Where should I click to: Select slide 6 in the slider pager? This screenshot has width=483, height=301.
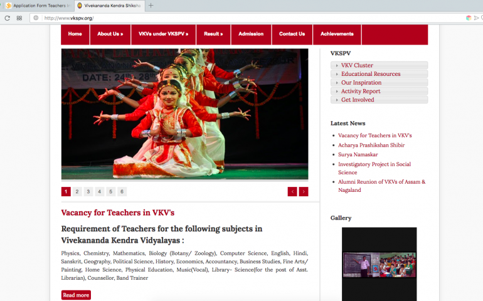(122, 192)
